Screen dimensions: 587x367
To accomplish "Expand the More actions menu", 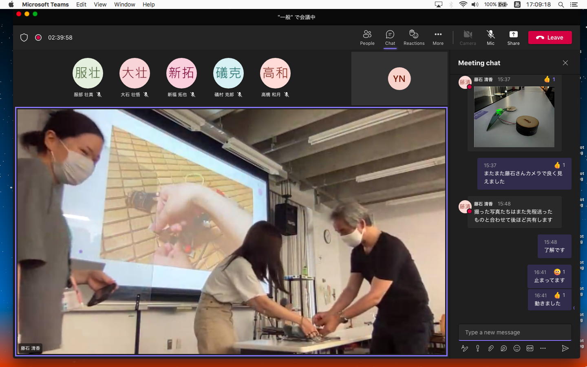I will 438,38.
